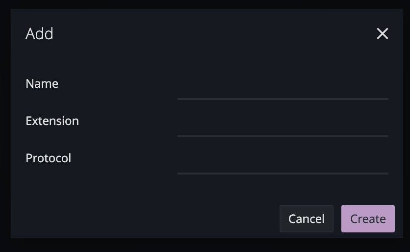410x252 pixels.
Task: Select the Protocol row label text
Action: (x=48, y=158)
